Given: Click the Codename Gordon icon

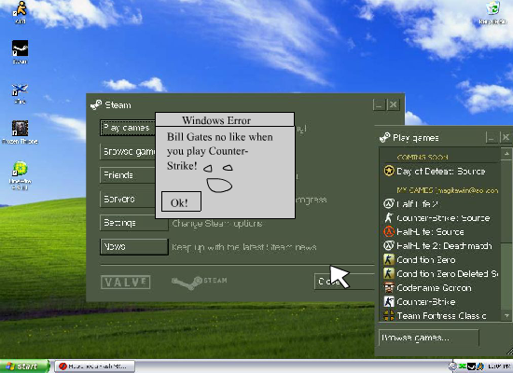Looking at the screenshot, I should click(x=389, y=287).
